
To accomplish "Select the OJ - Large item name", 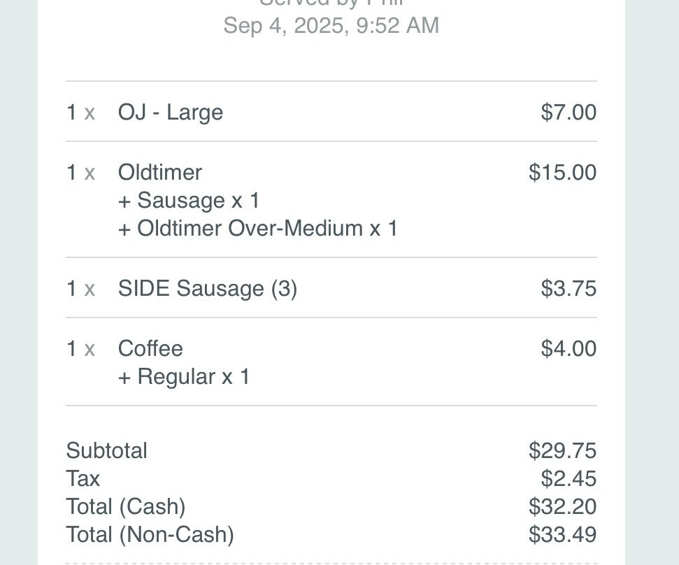I will tap(171, 113).
